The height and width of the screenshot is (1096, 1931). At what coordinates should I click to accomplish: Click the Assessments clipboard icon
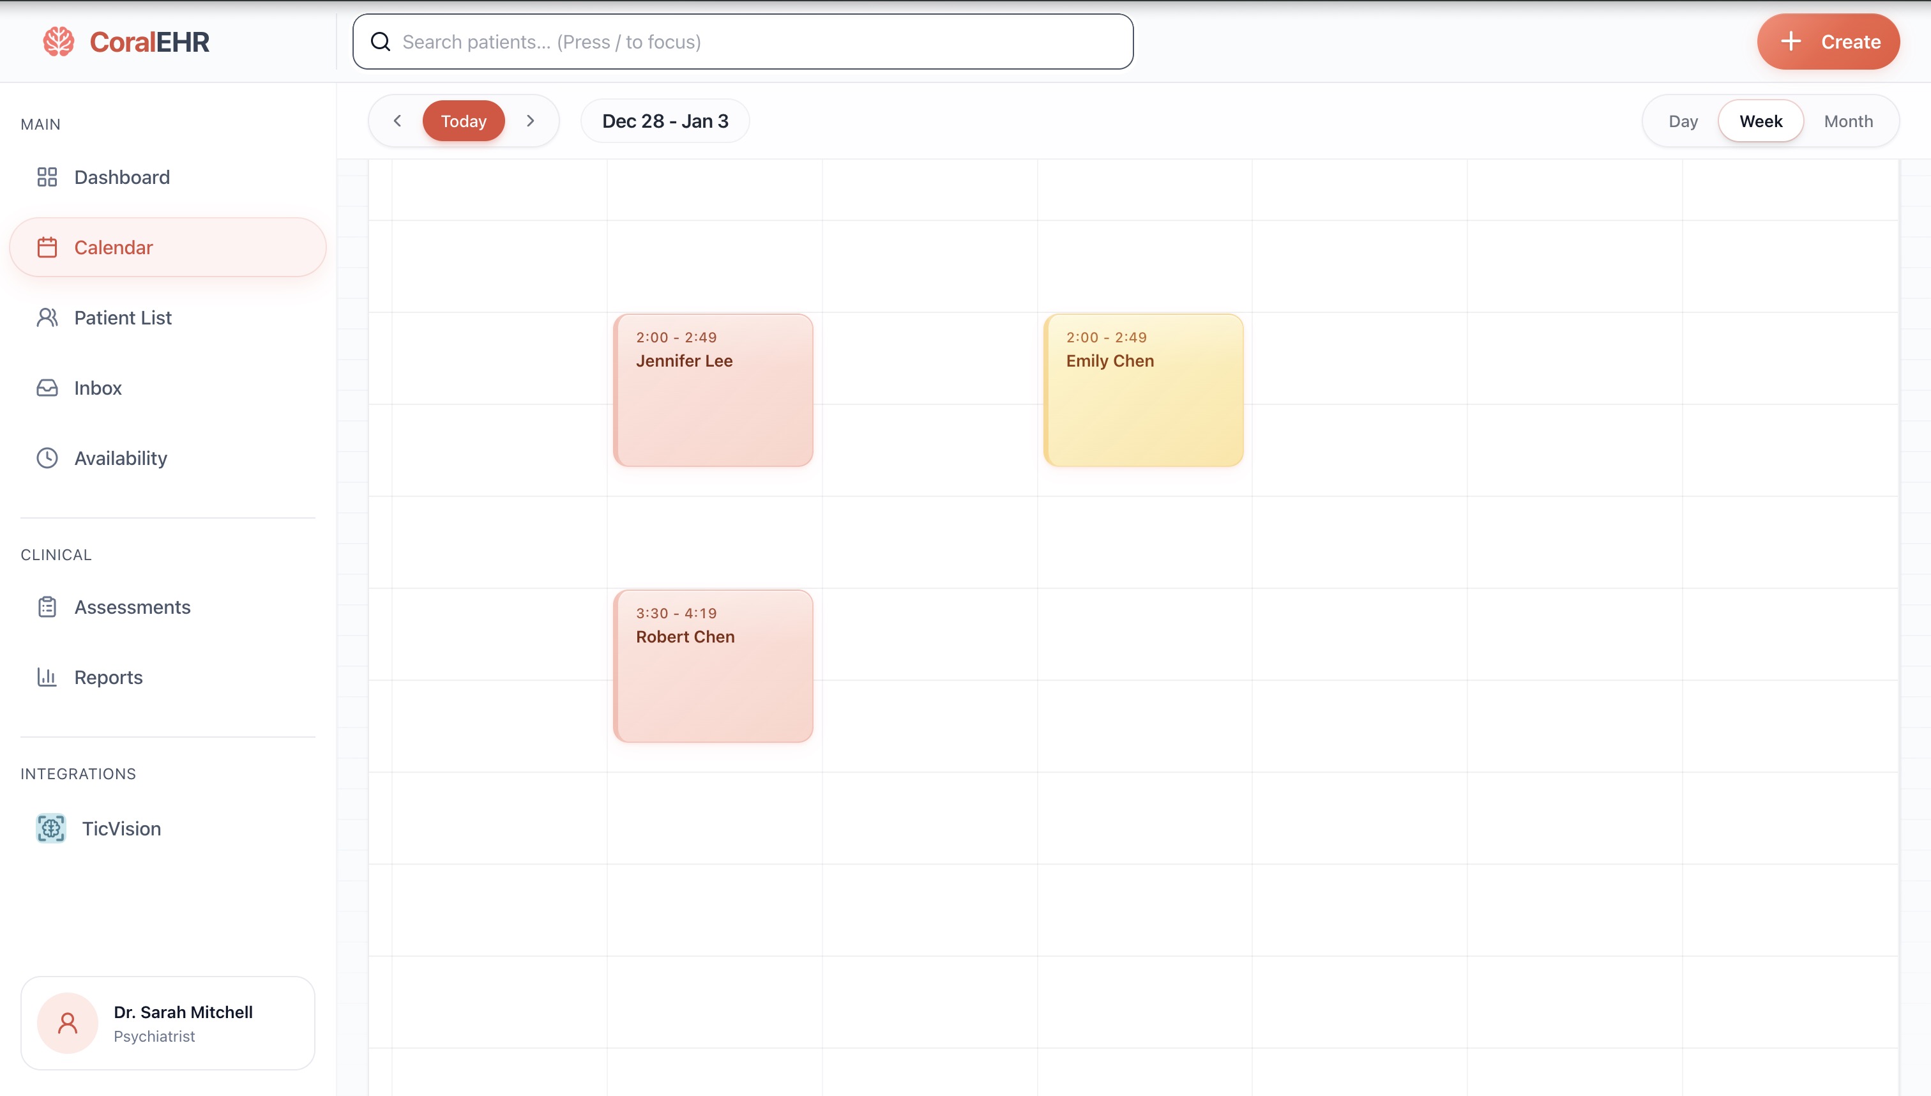coord(47,607)
